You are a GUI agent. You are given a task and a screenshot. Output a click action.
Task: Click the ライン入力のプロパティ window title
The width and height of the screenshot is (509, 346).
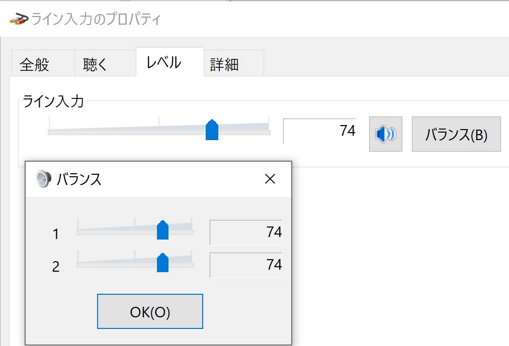point(96,20)
